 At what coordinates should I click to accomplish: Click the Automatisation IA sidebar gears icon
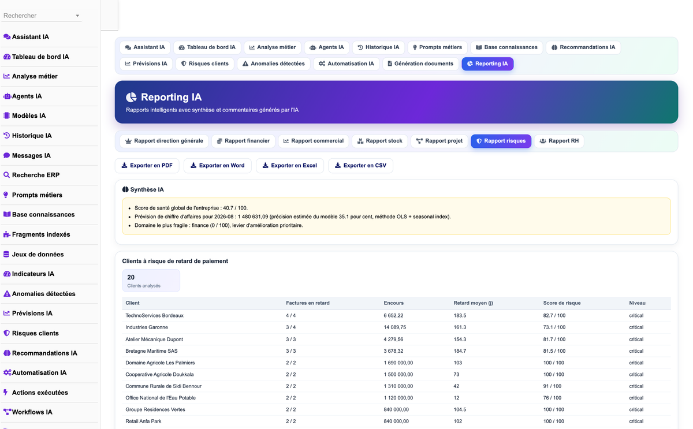tap(8, 373)
